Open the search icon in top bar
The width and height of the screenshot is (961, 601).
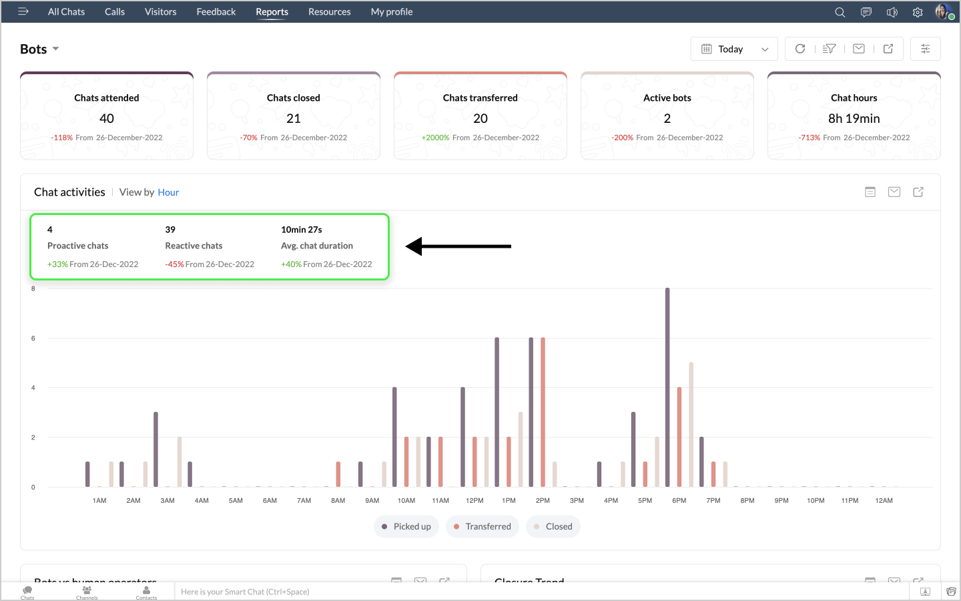840,12
